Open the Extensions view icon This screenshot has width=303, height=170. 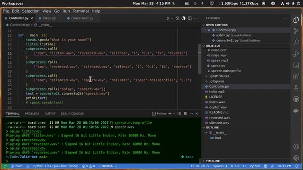click(x=296, y=76)
